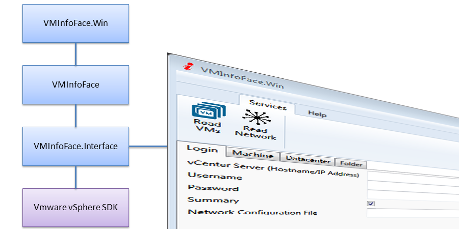Click the Network Configuration File label
The height and width of the screenshot is (229, 459).
(252, 212)
